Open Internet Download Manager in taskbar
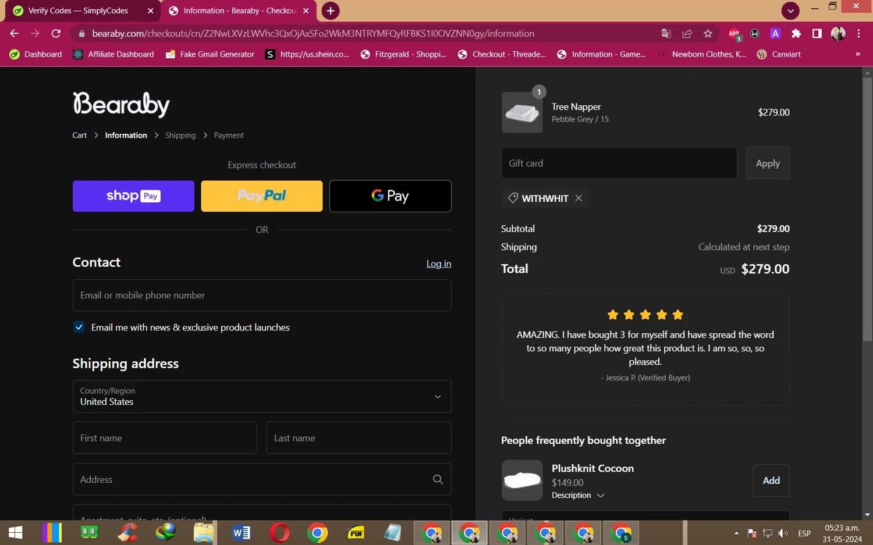 point(165,533)
